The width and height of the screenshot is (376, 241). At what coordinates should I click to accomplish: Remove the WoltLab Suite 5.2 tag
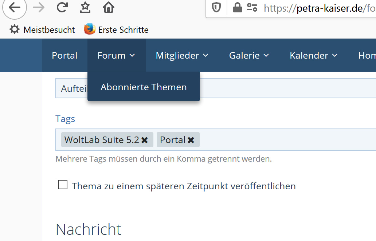point(145,140)
